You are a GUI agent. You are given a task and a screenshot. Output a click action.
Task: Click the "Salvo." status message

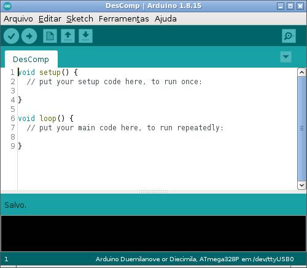tap(15, 205)
